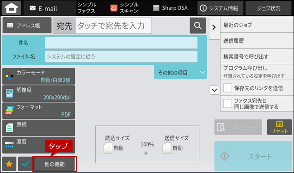Select the 件名 subject input field
The height and width of the screenshot is (173, 294).
pos(121,43)
